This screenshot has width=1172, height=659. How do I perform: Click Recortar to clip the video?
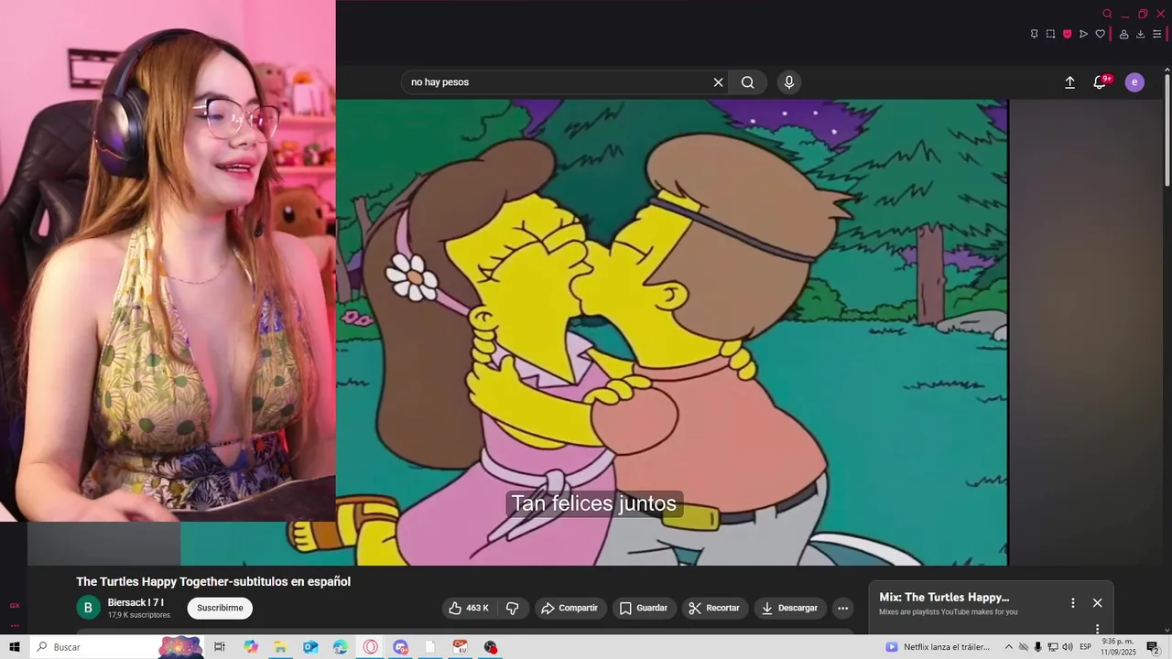tap(714, 608)
